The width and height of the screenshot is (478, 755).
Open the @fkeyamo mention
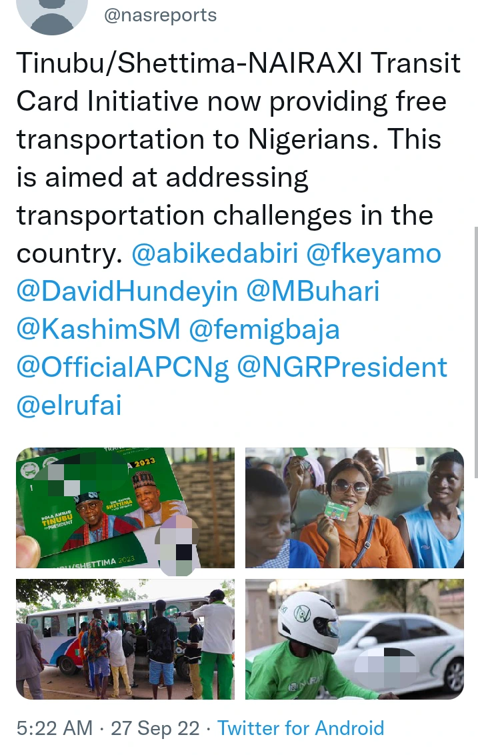pos(373,253)
